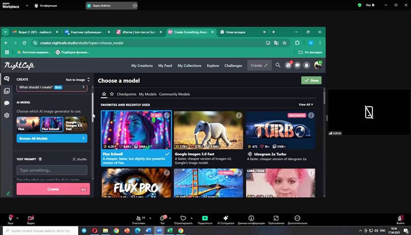Expand the What should I create panel

tap(52, 87)
